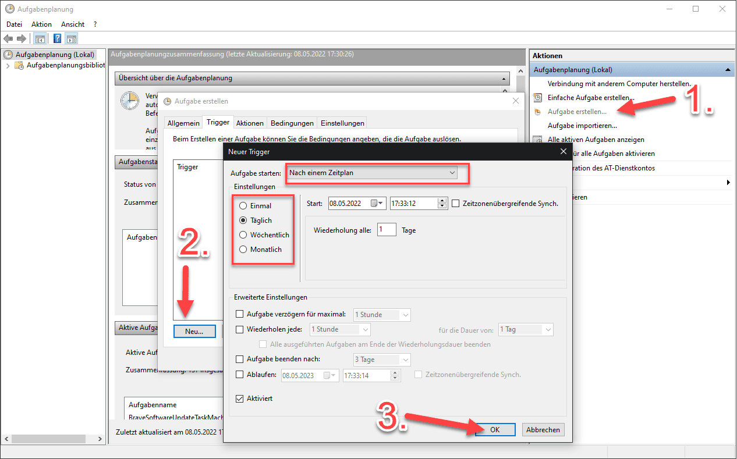This screenshot has width=737, height=459.
Task: Switch to the Einstellungen tab
Action: pos(342,123)
